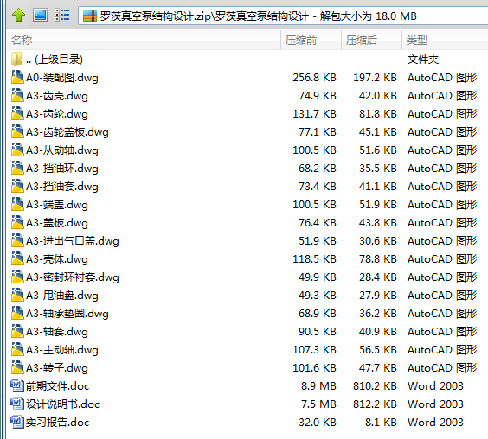The width and height of the screenshot is (488, 439).
Task: Switch to list view mode icon
Action: 62,15
